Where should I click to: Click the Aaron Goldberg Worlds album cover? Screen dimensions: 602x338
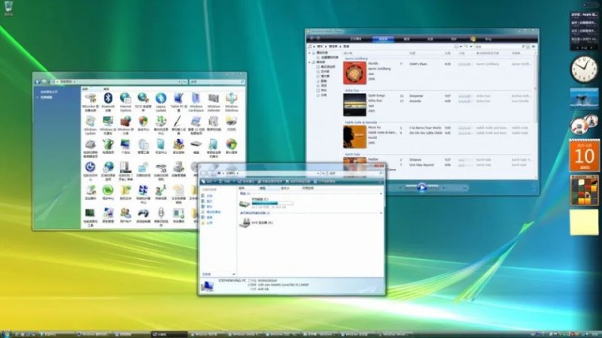click(x=354, y=72)
